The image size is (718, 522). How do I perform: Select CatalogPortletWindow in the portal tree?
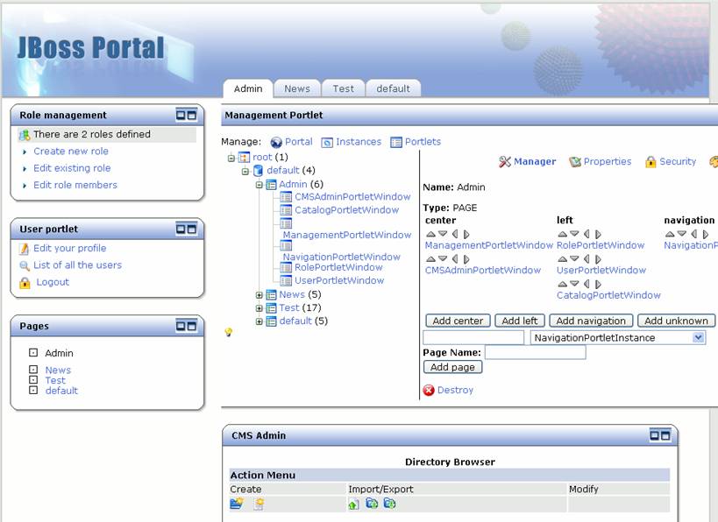[346, 210]
